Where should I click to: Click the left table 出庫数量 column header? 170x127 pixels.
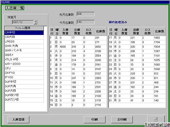[77, 31]
